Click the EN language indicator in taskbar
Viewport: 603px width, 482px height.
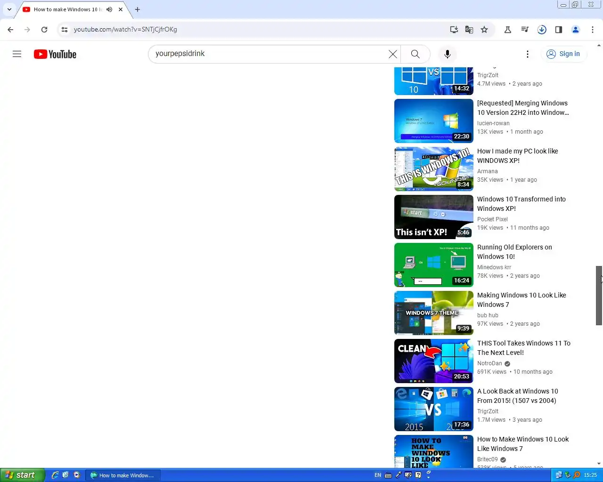click(x=378, y=475)
